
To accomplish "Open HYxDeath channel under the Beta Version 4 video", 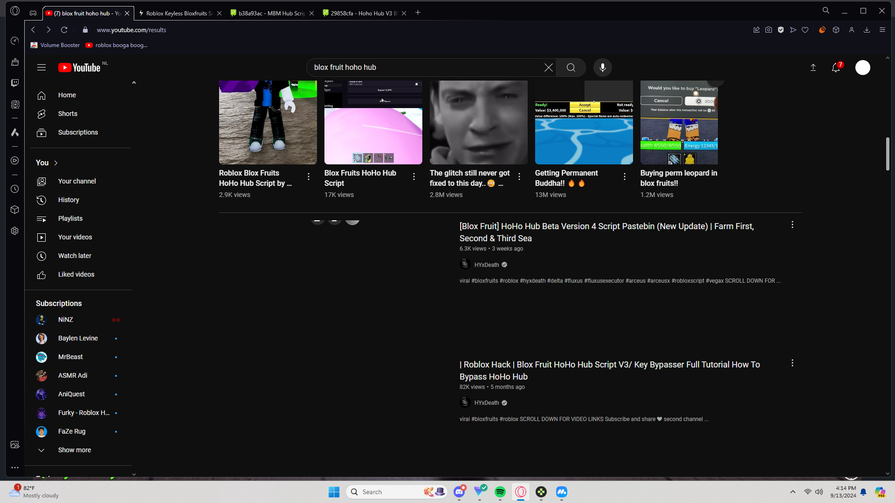I will pyautogui.click(x=487, y=265).
